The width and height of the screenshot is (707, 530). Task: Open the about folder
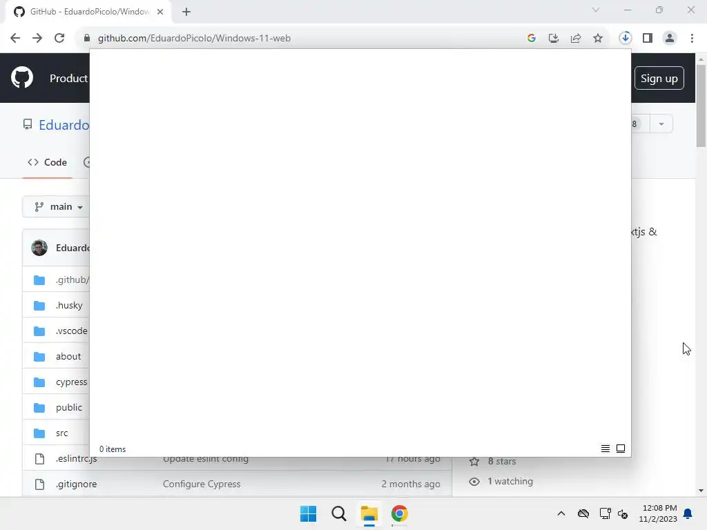point(68,357)
